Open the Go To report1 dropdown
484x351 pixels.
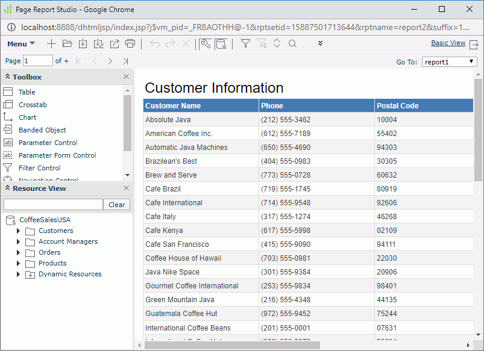tap(449, 62)
